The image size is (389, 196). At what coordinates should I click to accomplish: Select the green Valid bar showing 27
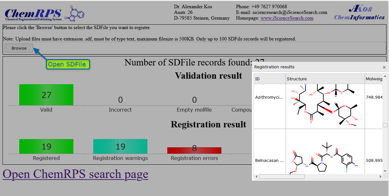(46, 95)
